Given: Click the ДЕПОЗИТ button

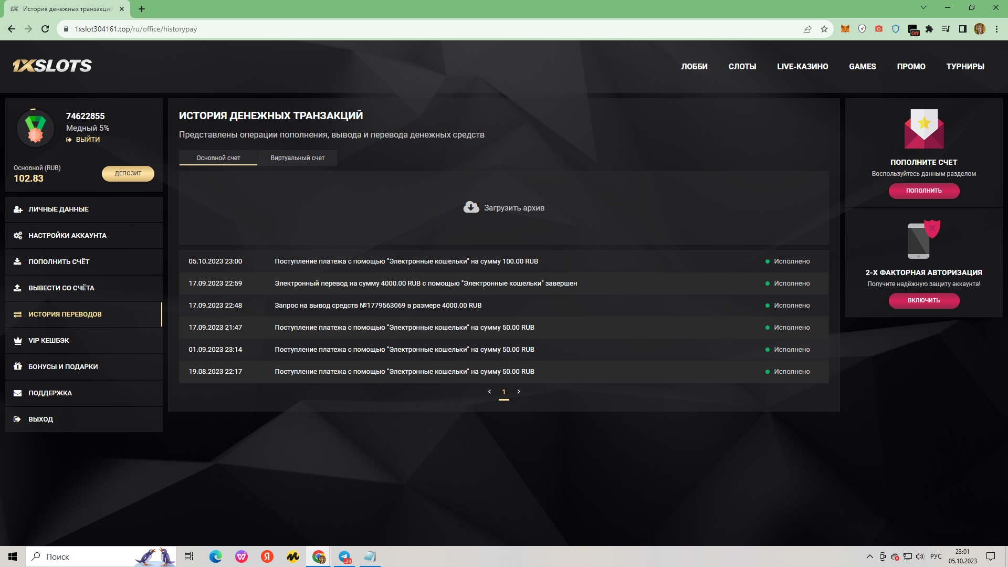Looking at the screenshot, I should [x=128, y=173].
